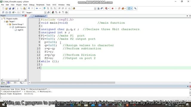
Task: Open the SVCS menu
Action: point(54,5)
